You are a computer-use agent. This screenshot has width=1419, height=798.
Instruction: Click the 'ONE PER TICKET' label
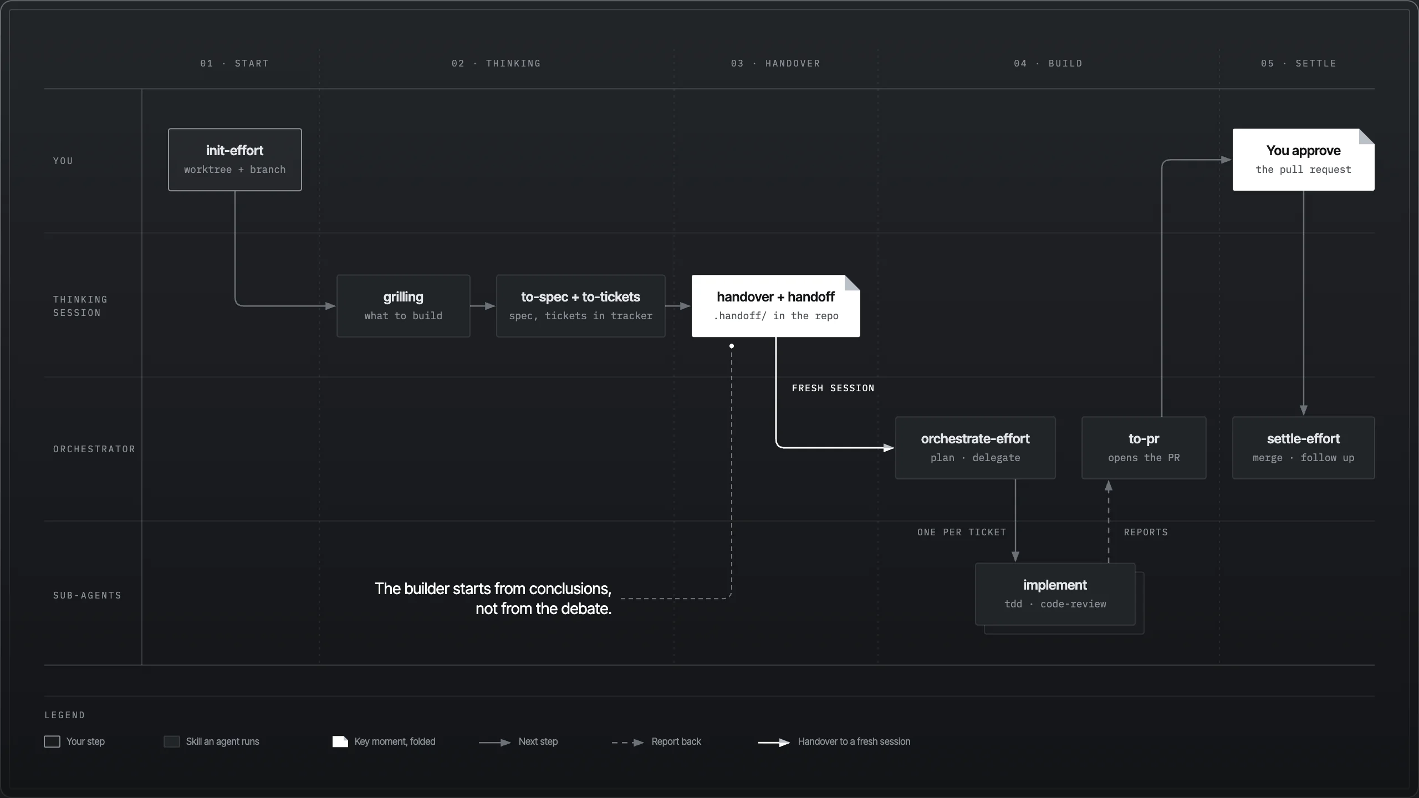962,532
